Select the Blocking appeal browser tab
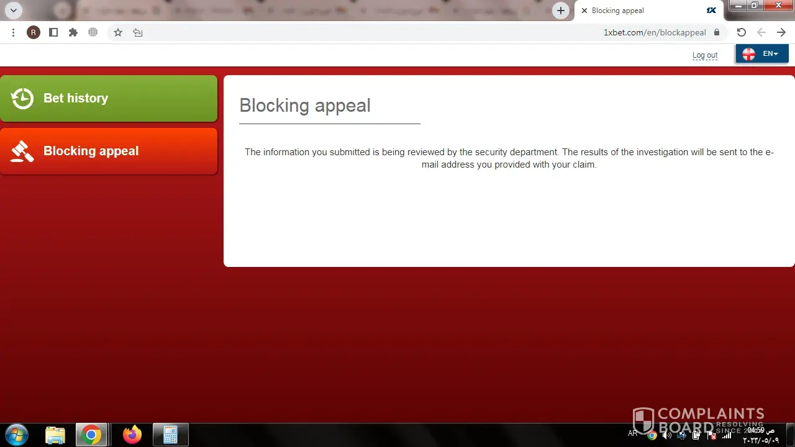795x447 pixels. pyautogui.click(x=650, y=11)
